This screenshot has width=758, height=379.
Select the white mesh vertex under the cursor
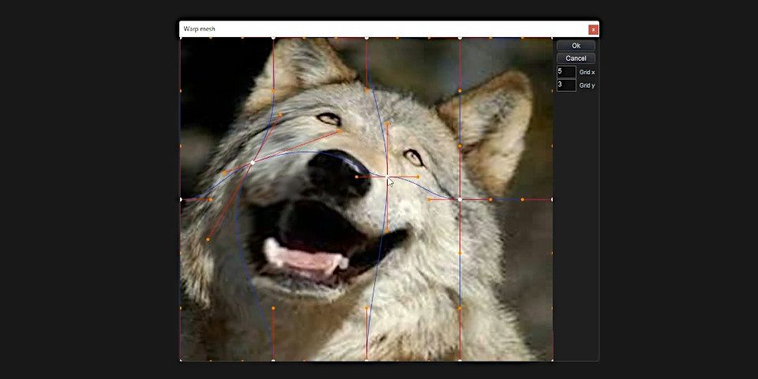tap(387, 177)
